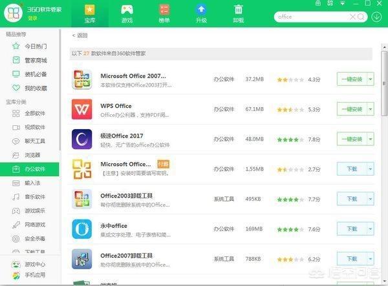The image size is (388, 286).
Task: Click the 永中office app icon
Action: click(x=82, y=229)
